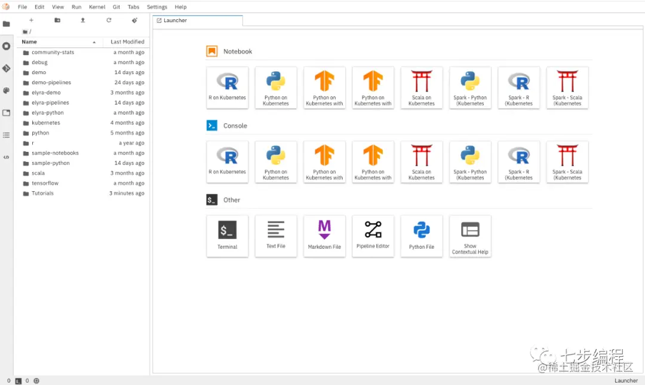
Task: Open the File menu
Action: (23, 7)
